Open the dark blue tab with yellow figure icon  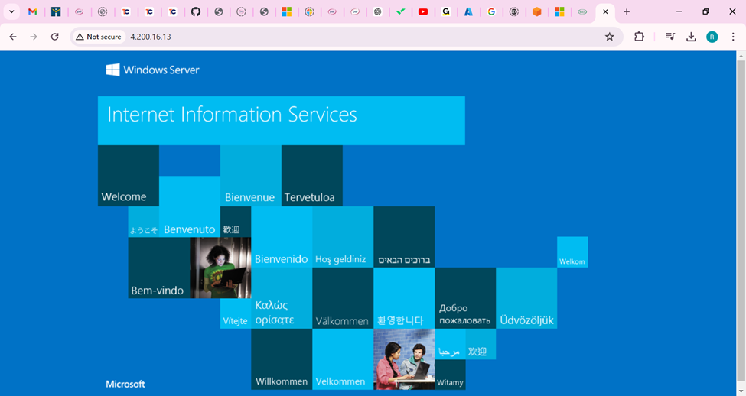[x=56, y=12]
